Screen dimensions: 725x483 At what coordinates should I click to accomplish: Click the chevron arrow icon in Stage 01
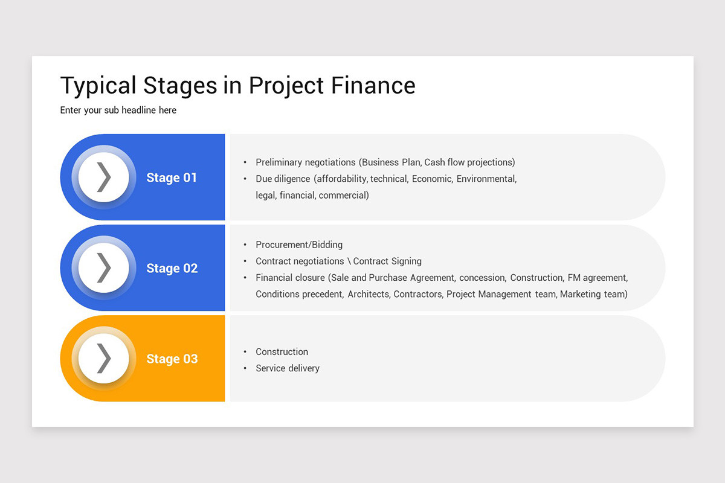coord(103,177)
